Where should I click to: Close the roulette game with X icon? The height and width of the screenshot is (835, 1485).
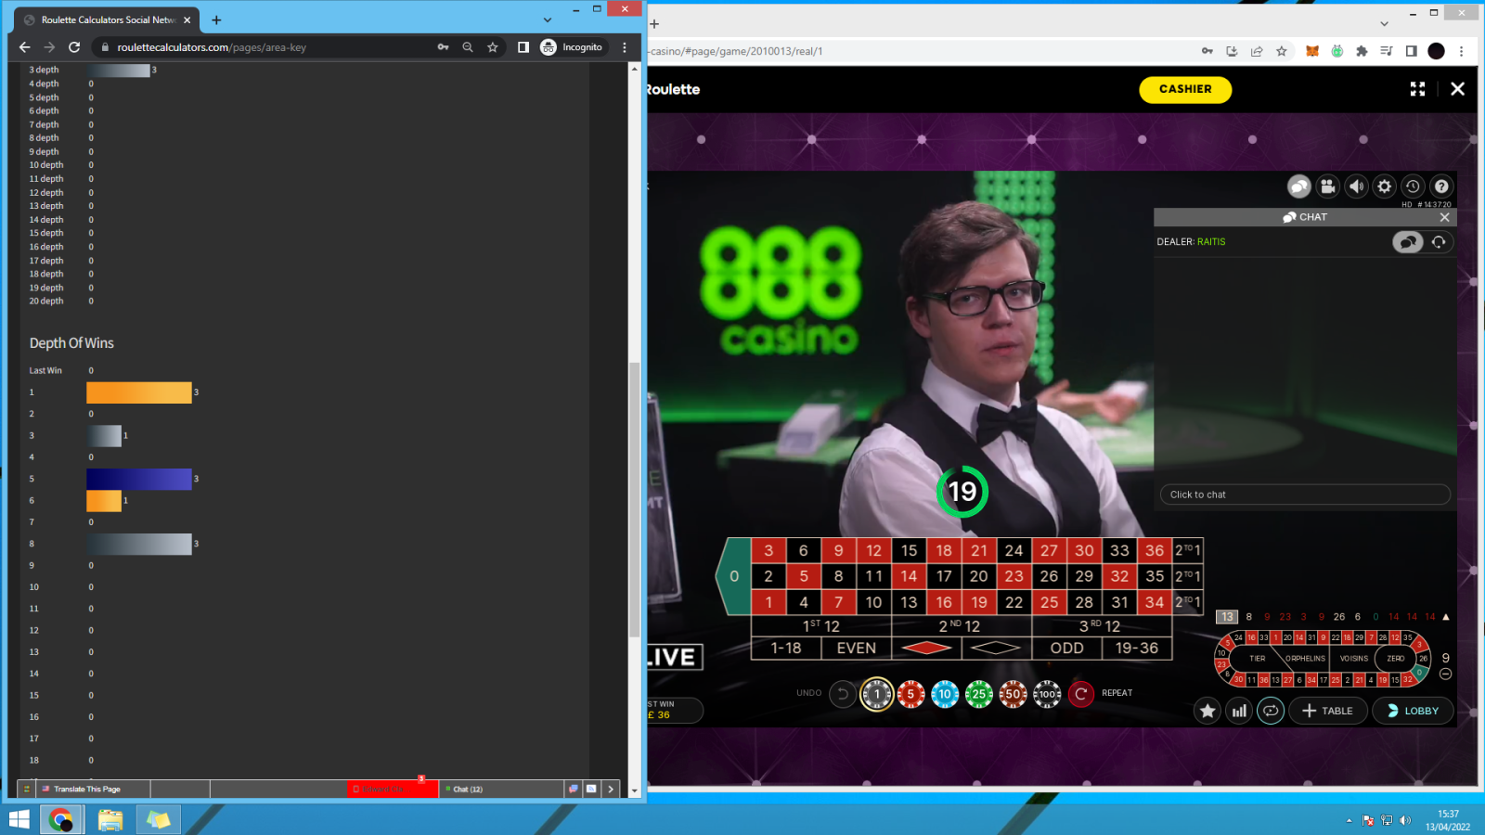pyautogui.click(x=1457, y=89)
